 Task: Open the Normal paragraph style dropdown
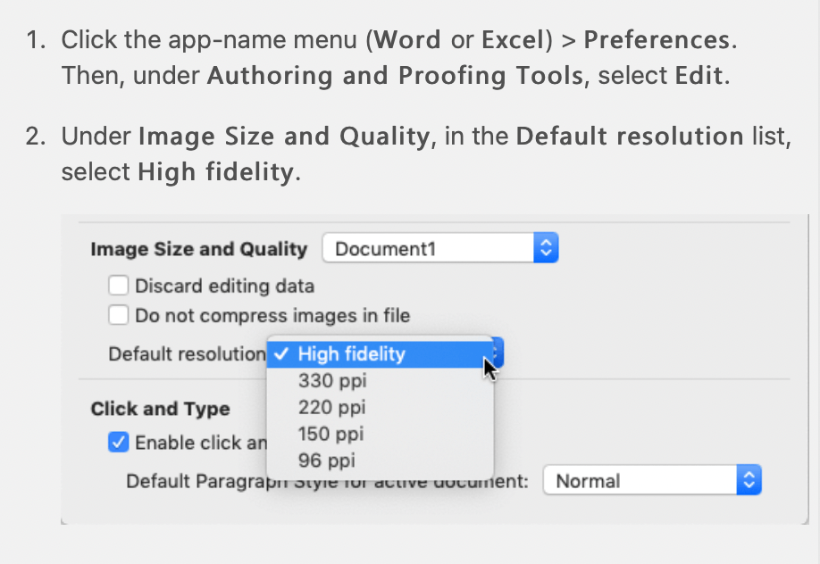click(x=652, y=480)
